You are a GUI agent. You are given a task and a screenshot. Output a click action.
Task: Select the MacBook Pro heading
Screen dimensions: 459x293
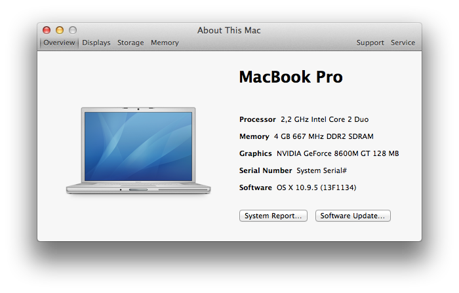coord(290,77)
